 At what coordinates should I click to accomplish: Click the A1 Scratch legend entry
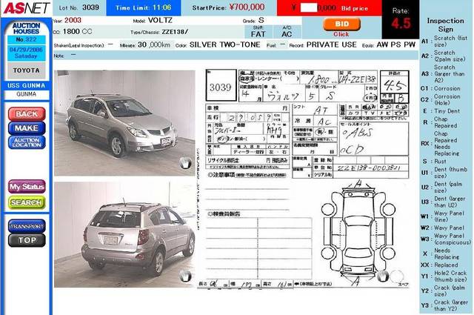(446, 42)
